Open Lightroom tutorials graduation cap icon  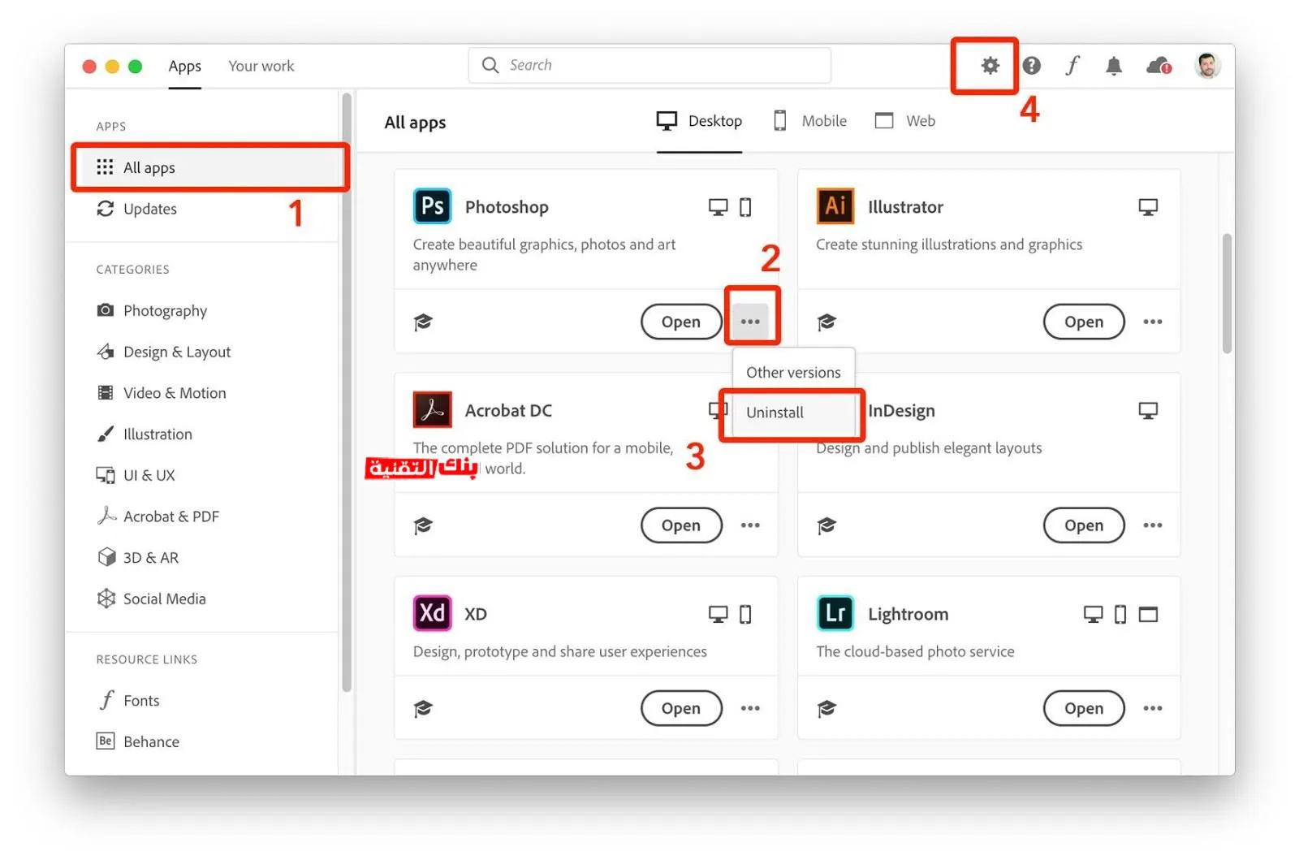point(826,709)
